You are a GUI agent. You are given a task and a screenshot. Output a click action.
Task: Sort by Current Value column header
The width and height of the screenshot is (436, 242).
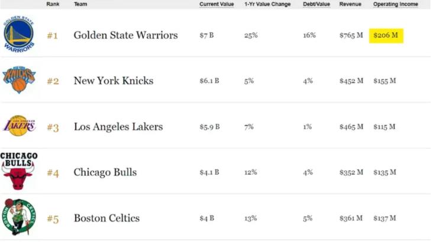click(x=217, y=5)
